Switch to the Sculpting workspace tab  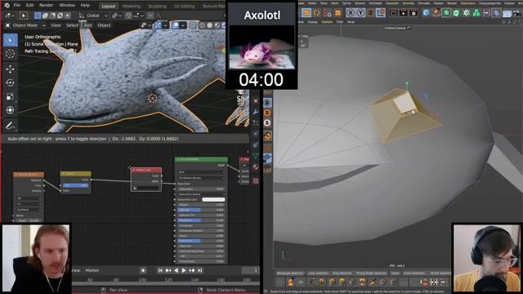(x=157, y=6)
